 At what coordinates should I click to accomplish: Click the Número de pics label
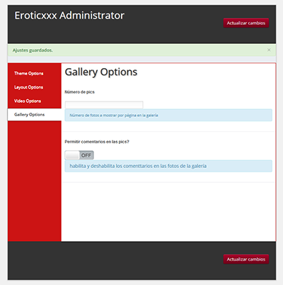pyautogui.click(x=79, y=92)
